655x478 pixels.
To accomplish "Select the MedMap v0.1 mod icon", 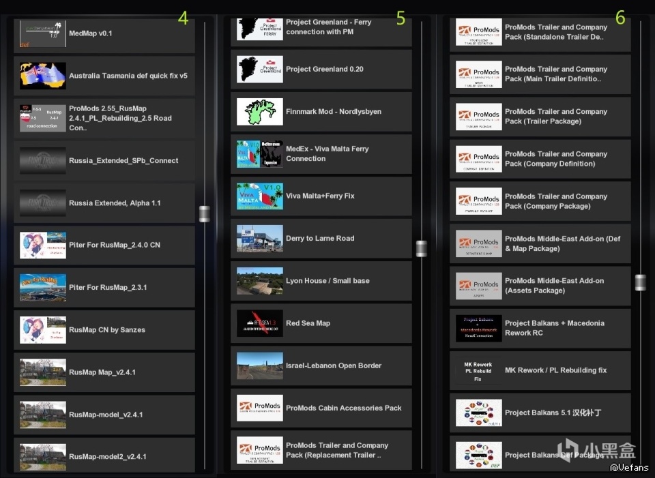I will coord(42,33).
